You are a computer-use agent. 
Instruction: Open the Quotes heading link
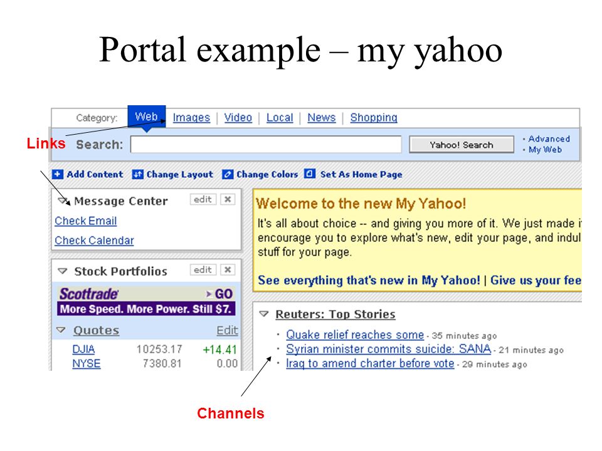(x=96, y=330)
